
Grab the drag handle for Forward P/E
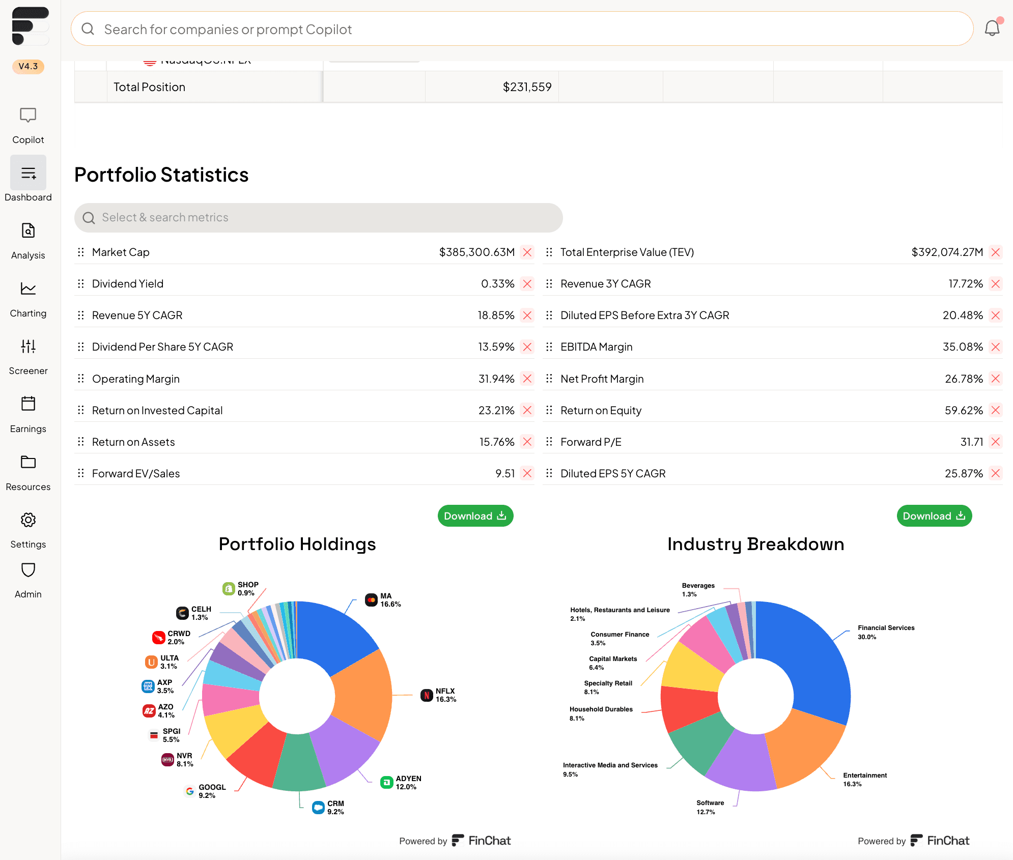(549, 441)
